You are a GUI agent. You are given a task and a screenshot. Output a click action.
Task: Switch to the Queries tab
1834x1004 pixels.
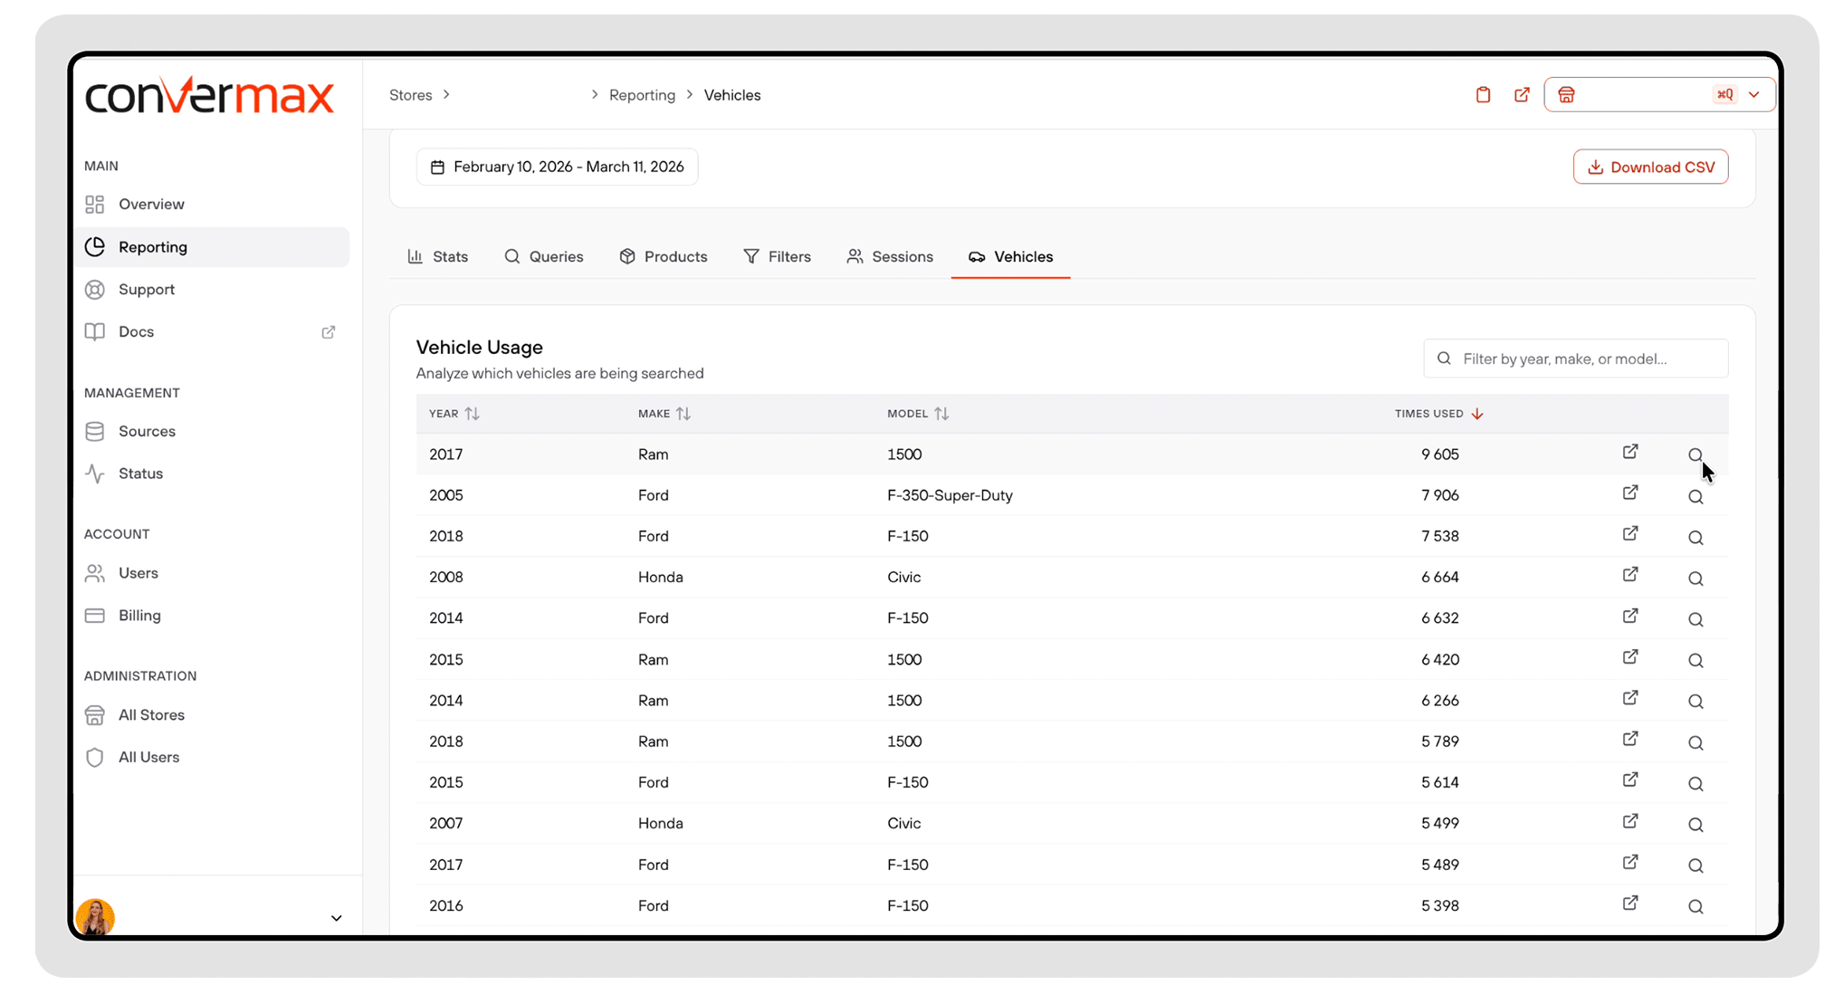pyautogui.click(x=544, y=257)
